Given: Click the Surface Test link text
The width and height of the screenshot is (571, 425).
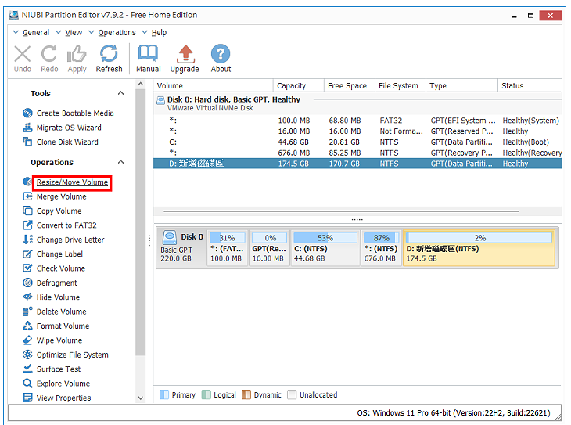Looking at the screenshot, I should pyautogui.click(x=59, y=369).
